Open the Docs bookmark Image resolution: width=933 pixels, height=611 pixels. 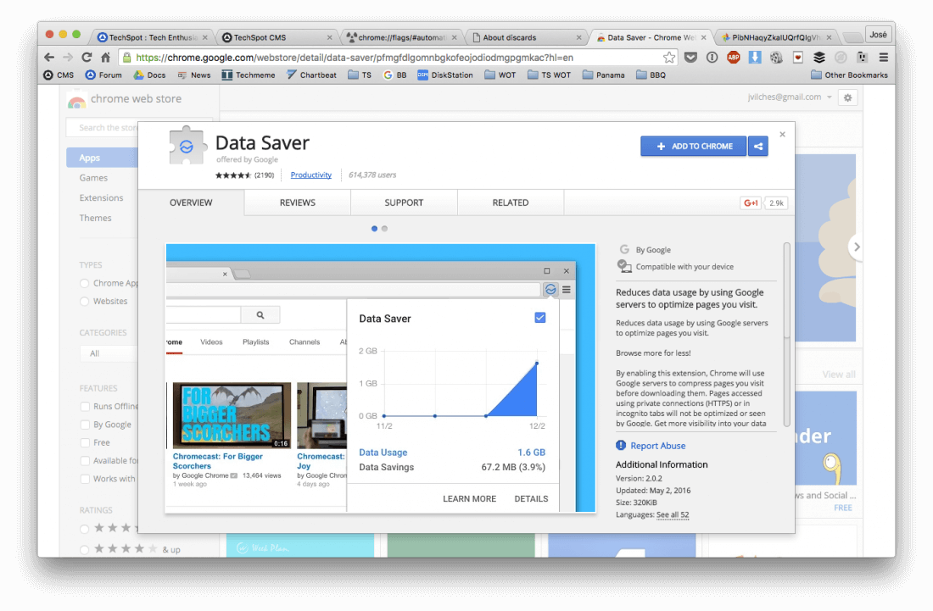(x=149, y=75)
